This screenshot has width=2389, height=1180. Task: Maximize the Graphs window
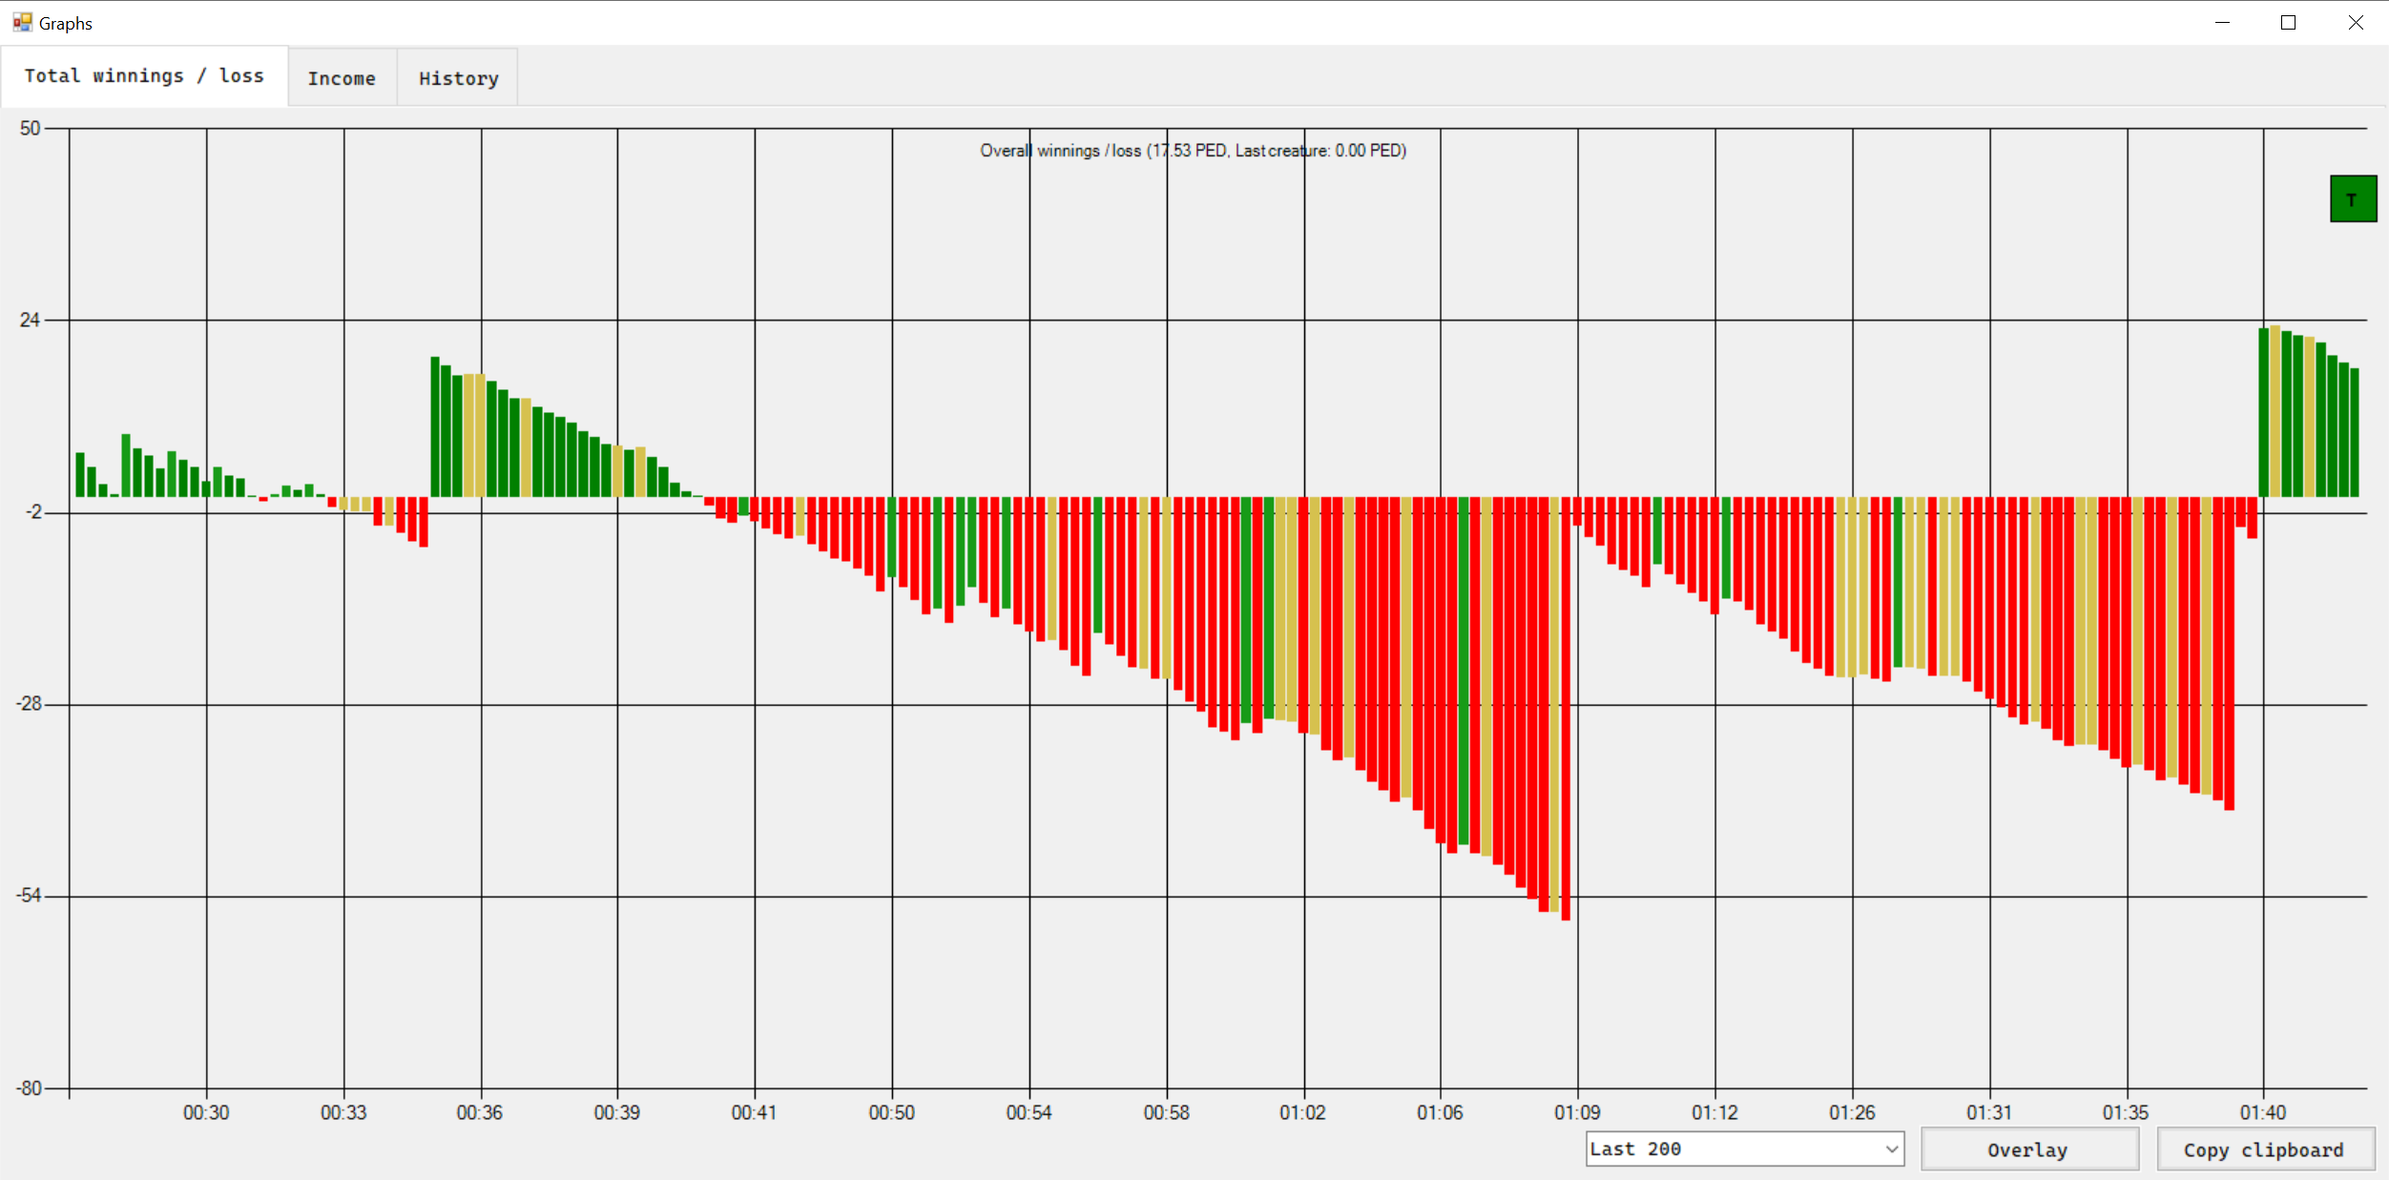[2288, 23]
